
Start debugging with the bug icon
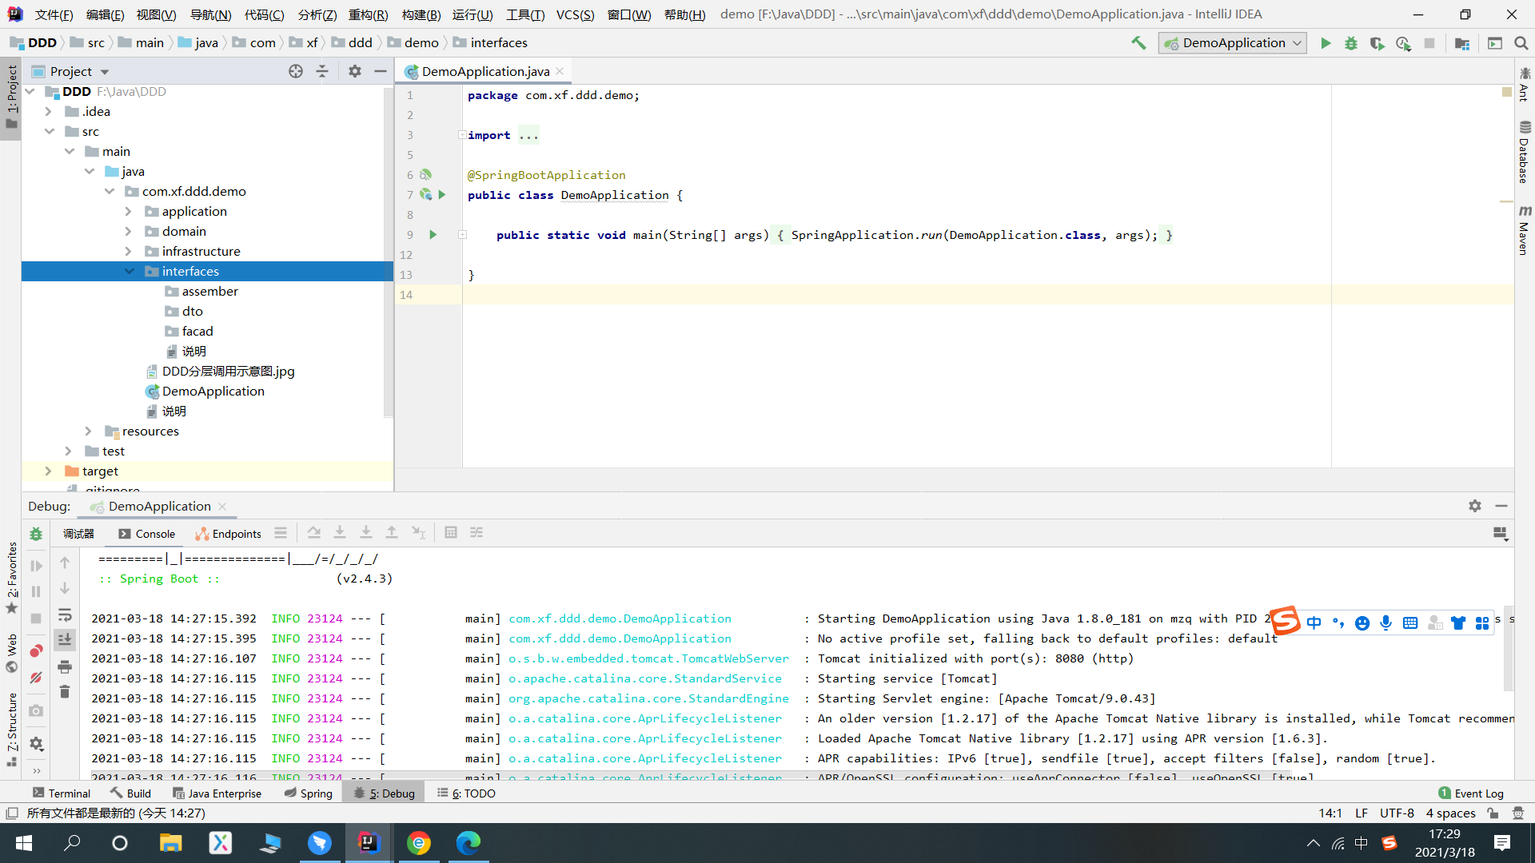[1351, 43]
